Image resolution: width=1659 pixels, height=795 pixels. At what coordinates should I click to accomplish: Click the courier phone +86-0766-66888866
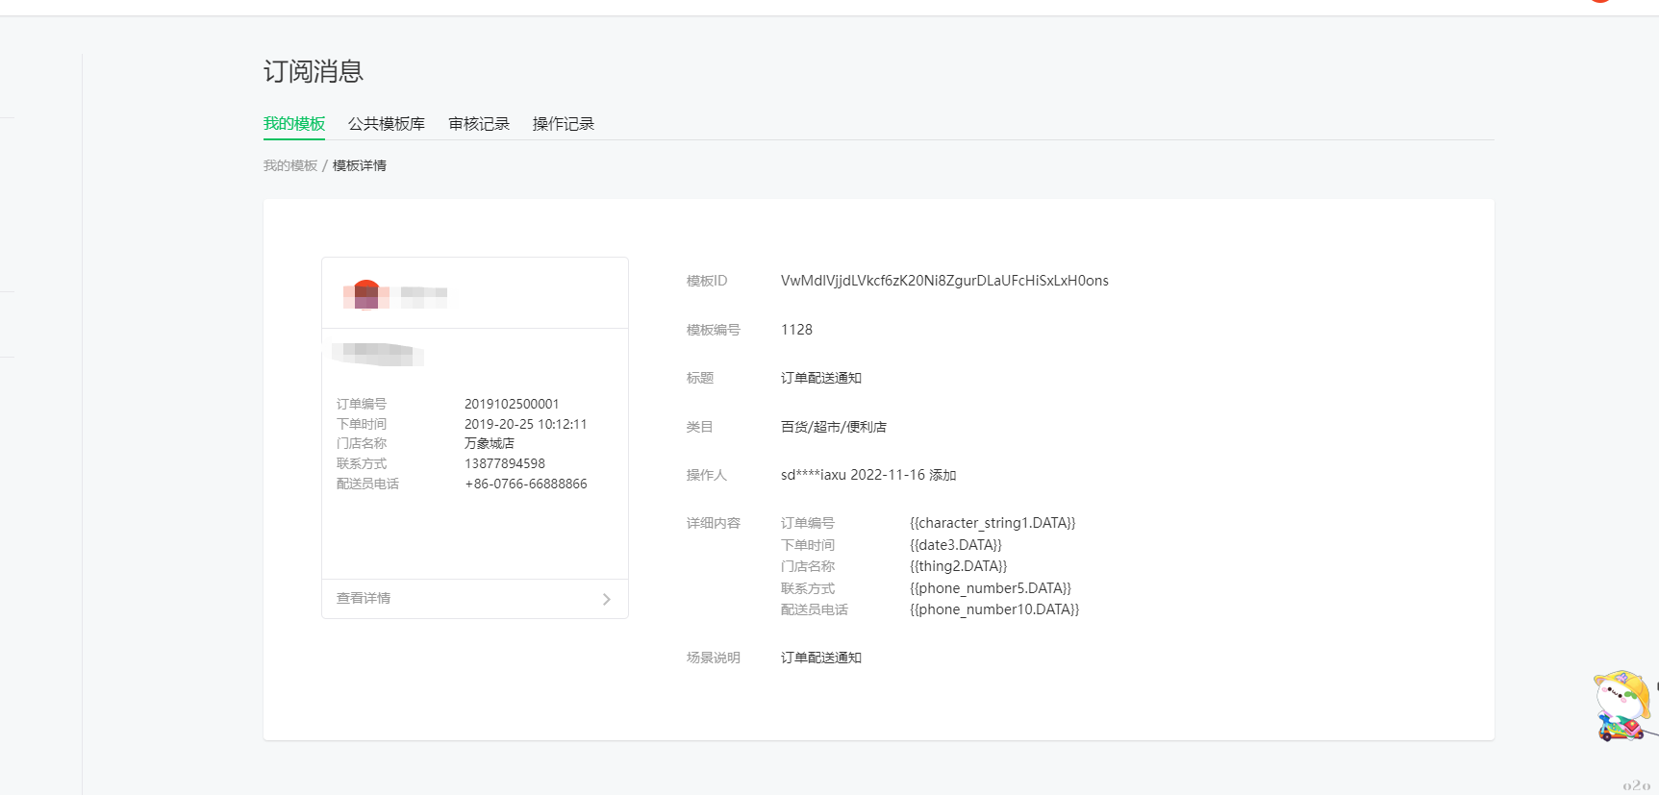525,484
